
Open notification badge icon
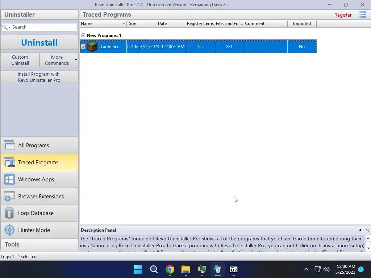pos(361,269)
